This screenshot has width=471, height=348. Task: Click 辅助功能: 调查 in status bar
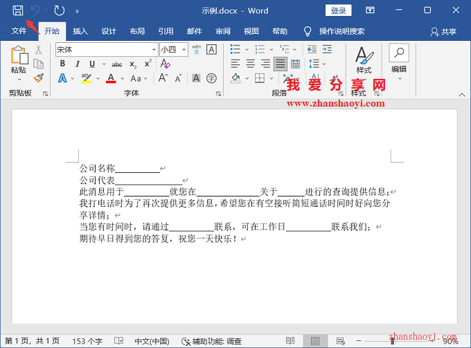tap(212, 341)
